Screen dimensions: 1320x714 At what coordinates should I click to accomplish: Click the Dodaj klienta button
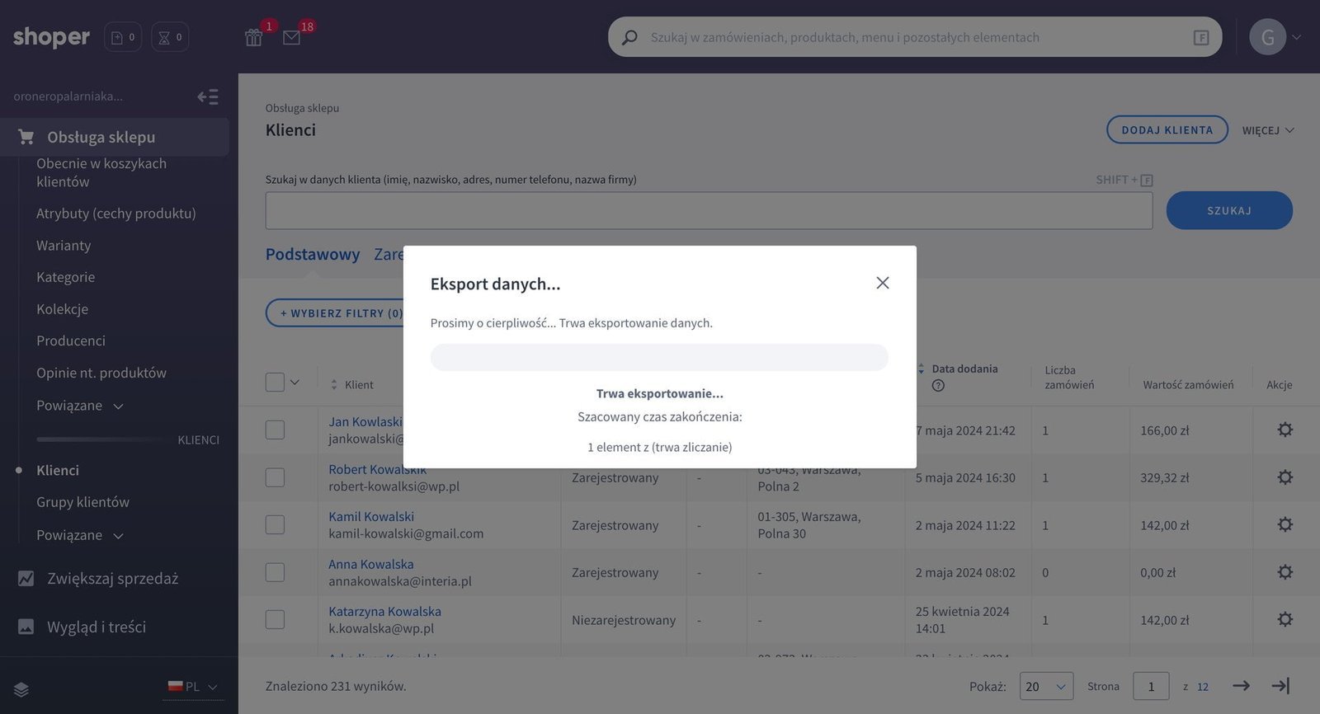tap(1167, 130)
